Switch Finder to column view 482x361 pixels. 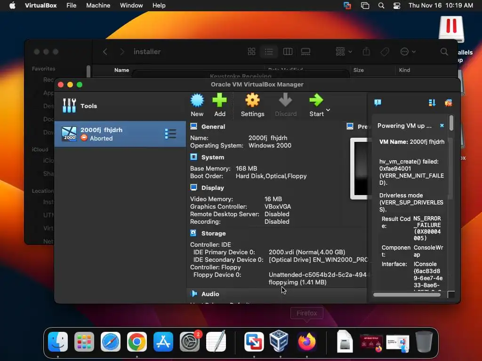288,52
